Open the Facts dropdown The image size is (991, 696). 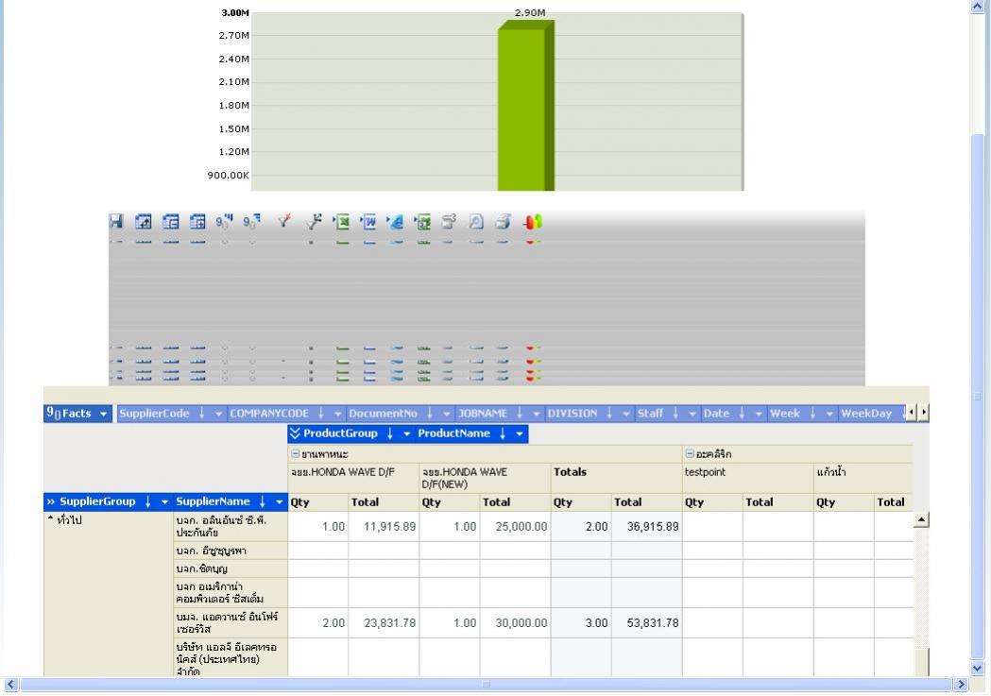tap(103, 414)
